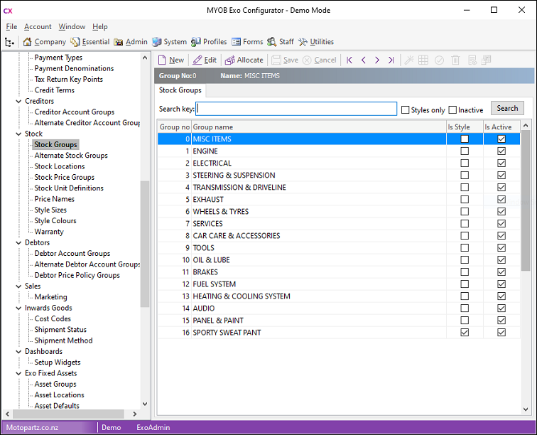Open the Essential settings icon
The height and width of the screenshot is (435, 537).
coord(75,42)
